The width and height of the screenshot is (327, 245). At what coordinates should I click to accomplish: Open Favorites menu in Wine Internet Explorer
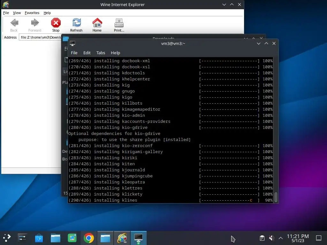point(32,13)
